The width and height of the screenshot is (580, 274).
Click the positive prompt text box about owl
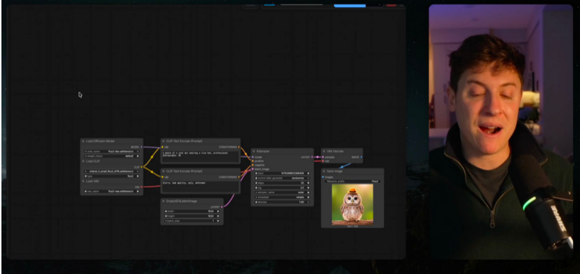click(x=200, y=156)
